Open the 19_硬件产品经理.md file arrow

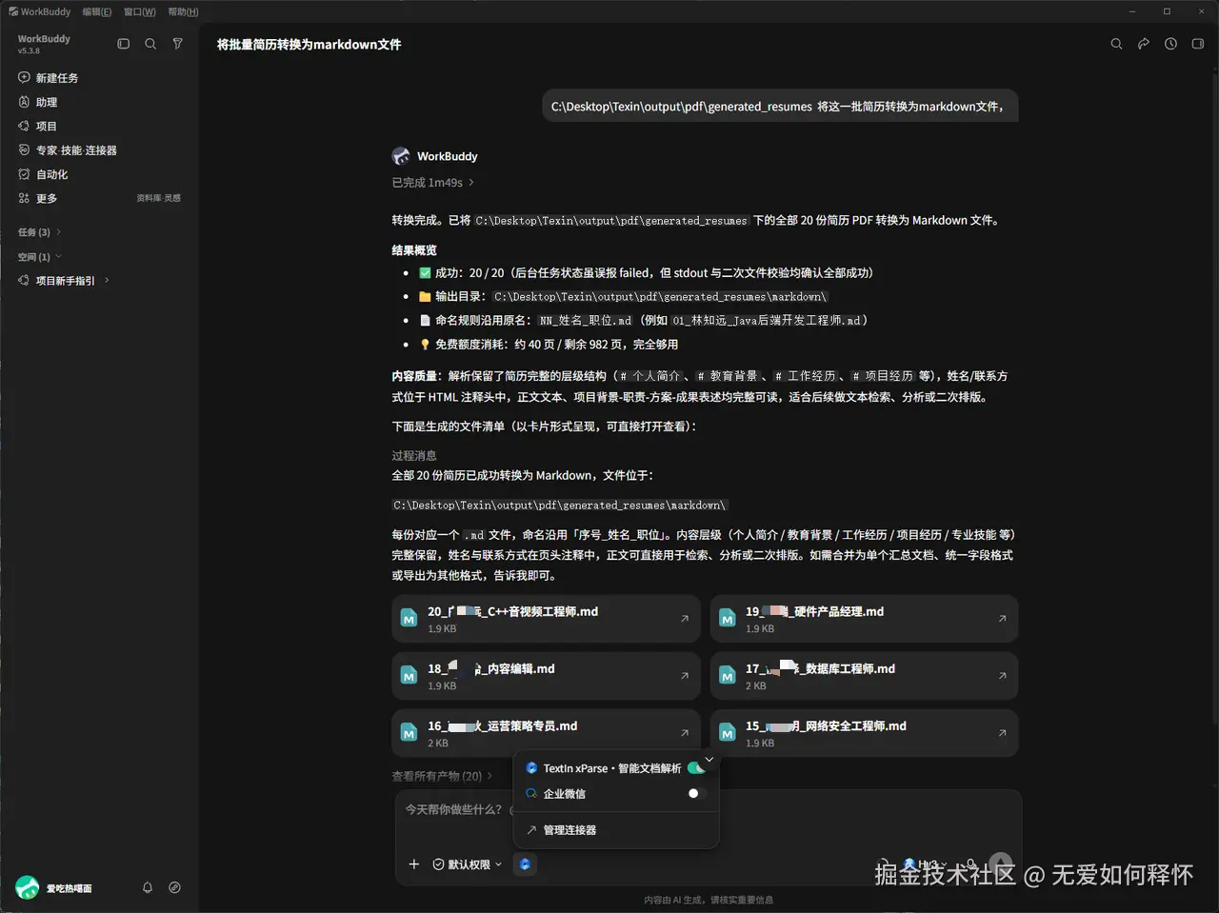click(x=1003, y=619)
